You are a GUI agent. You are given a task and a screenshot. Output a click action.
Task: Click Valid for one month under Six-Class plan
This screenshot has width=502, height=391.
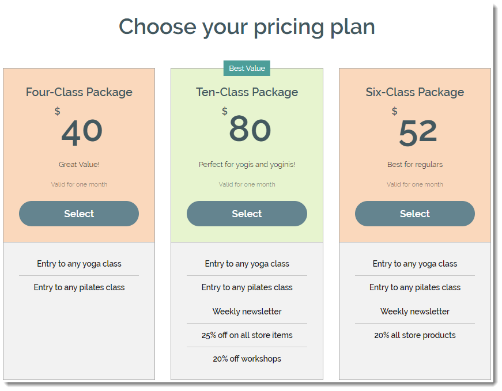tap(415, 184)
